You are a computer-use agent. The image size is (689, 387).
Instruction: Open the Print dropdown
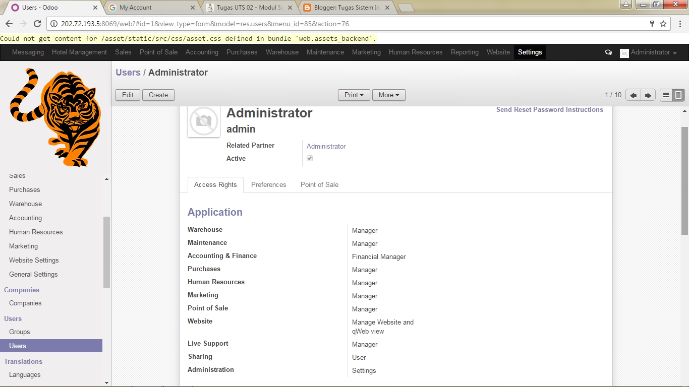click(x=354, y=95)
